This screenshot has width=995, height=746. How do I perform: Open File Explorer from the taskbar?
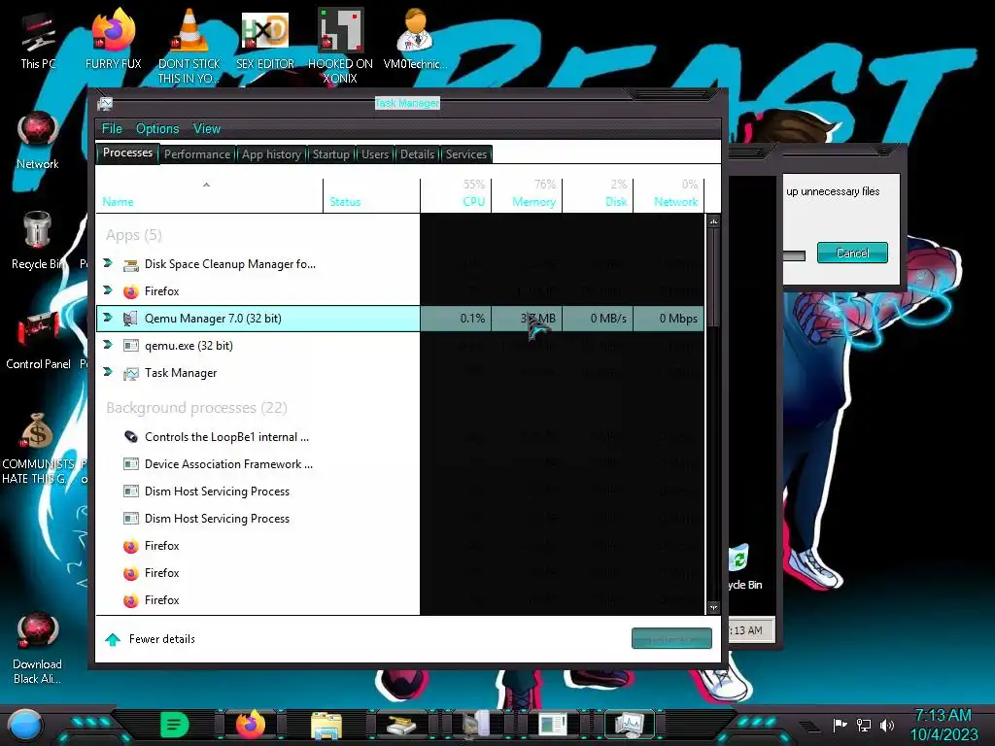(326, 726)
